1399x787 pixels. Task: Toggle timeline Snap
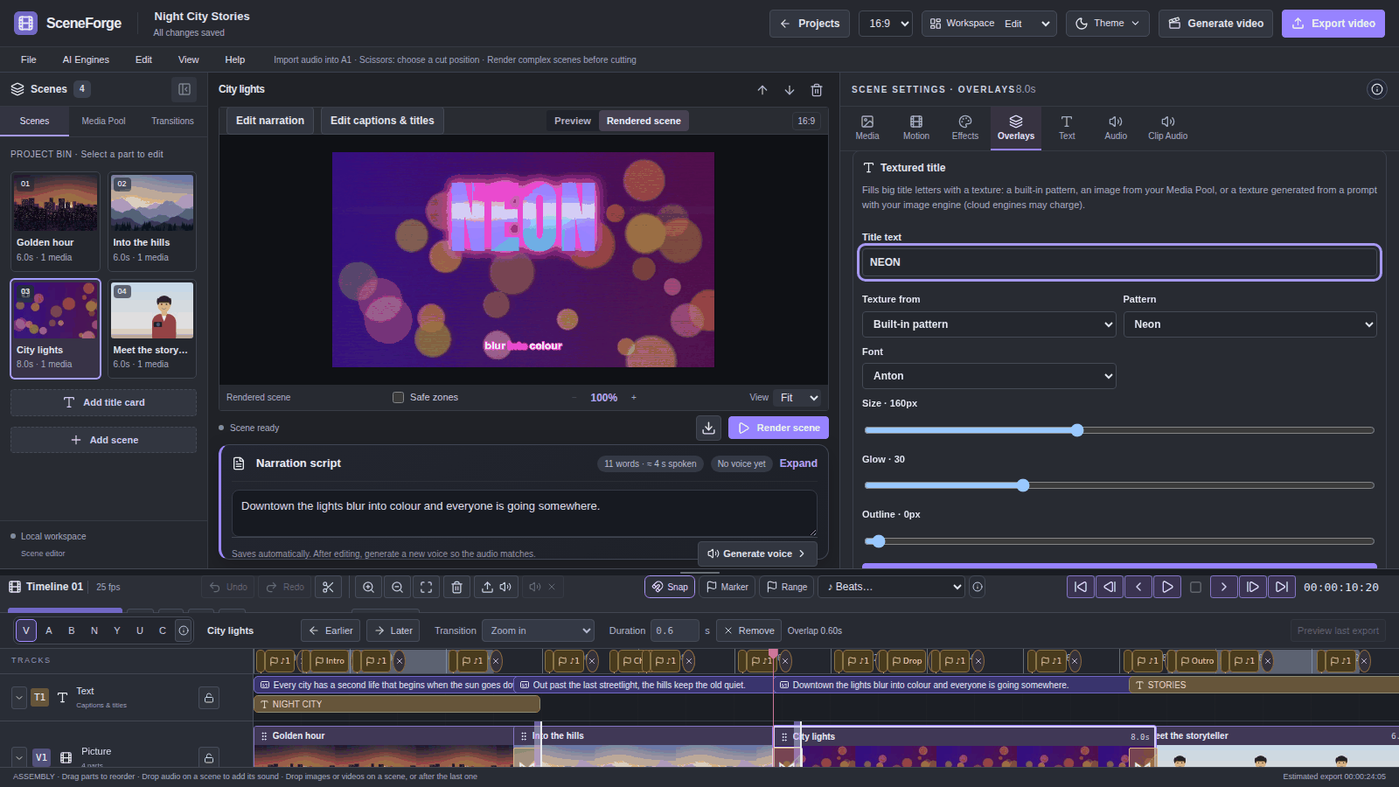coord(670,587)
